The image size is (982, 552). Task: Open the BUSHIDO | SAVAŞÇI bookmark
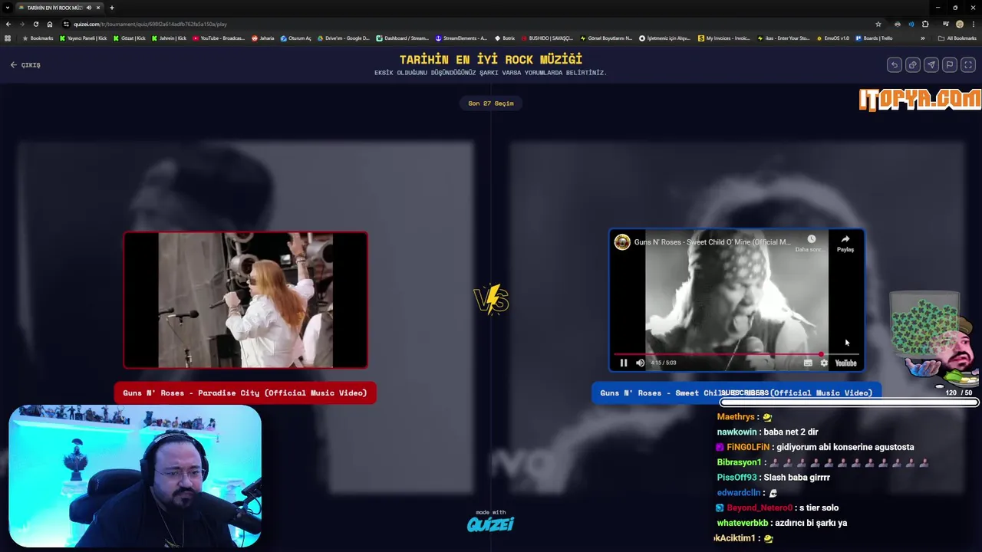pos(547,38)
